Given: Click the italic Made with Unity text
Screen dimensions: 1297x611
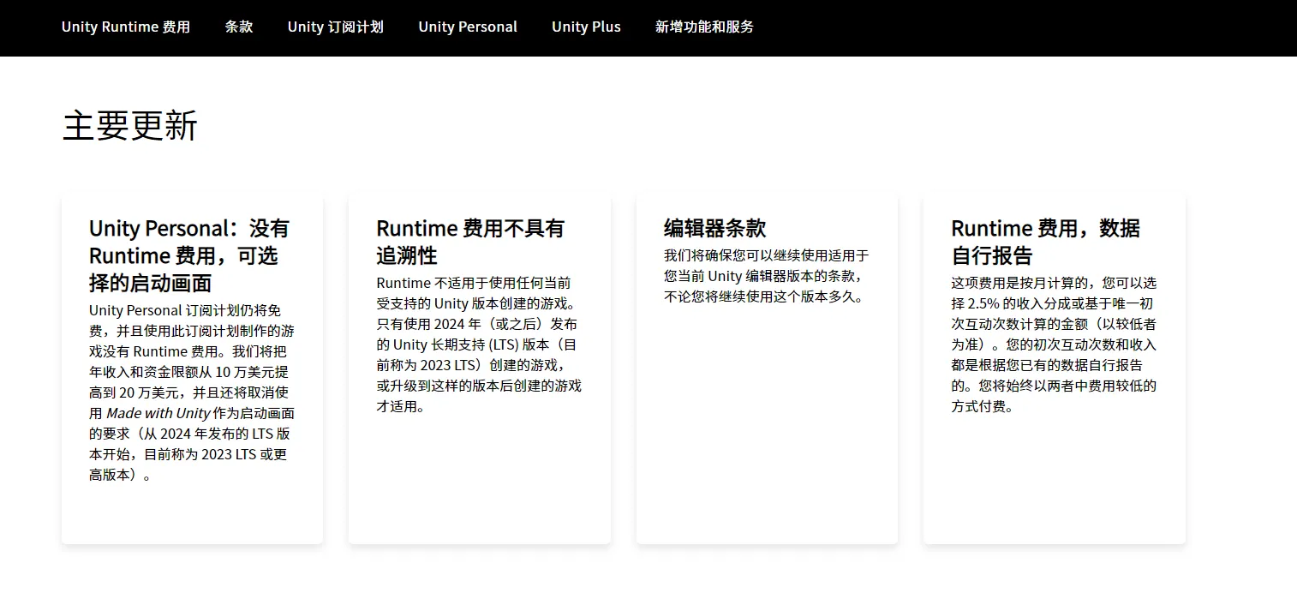Looking at the screenshot, I should click(x=158, y=413).
